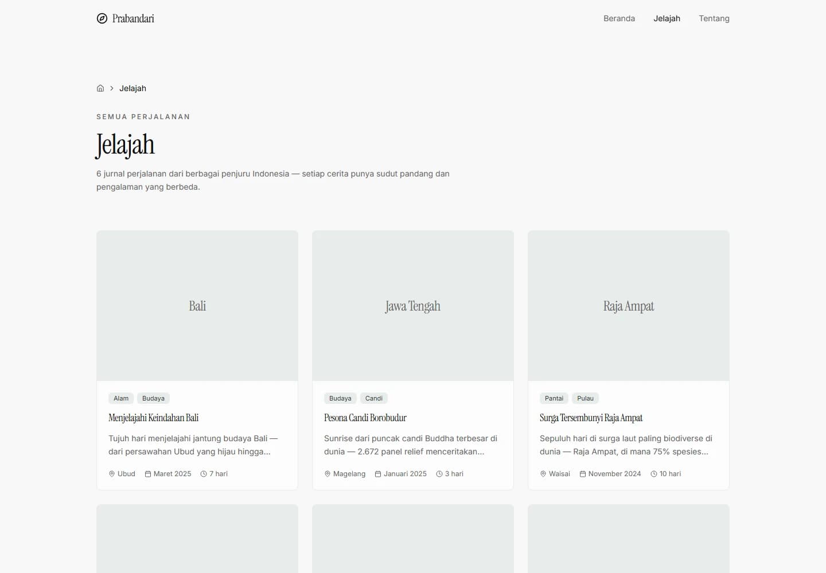826x573 pixels.
Task: Open the Jelajah nav item
Action: click(667, 18)
